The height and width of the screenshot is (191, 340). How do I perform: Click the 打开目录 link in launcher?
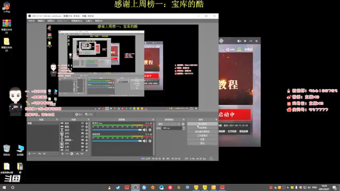coord(232,131)
